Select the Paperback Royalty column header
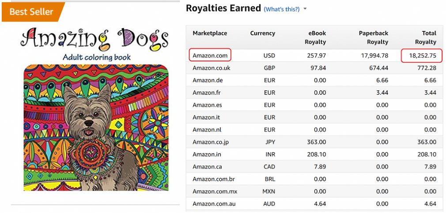 tap(374, 37)
